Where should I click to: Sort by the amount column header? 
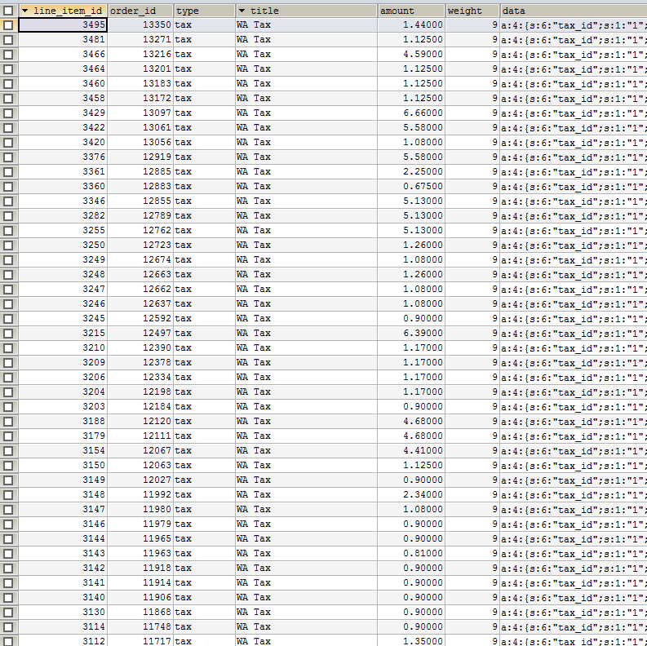(x=411, y=11)
